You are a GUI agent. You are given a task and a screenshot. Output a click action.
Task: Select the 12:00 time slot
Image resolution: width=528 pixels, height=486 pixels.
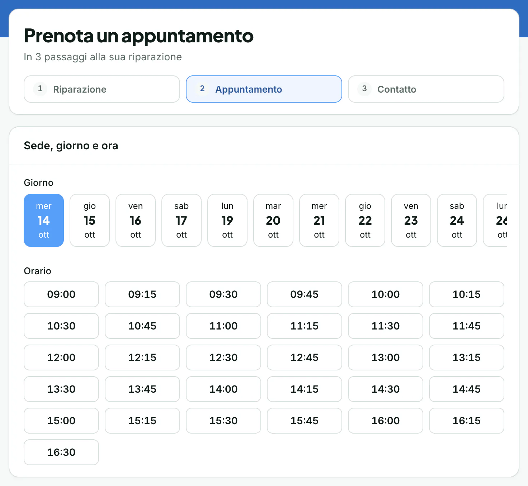tap(61, 358)
